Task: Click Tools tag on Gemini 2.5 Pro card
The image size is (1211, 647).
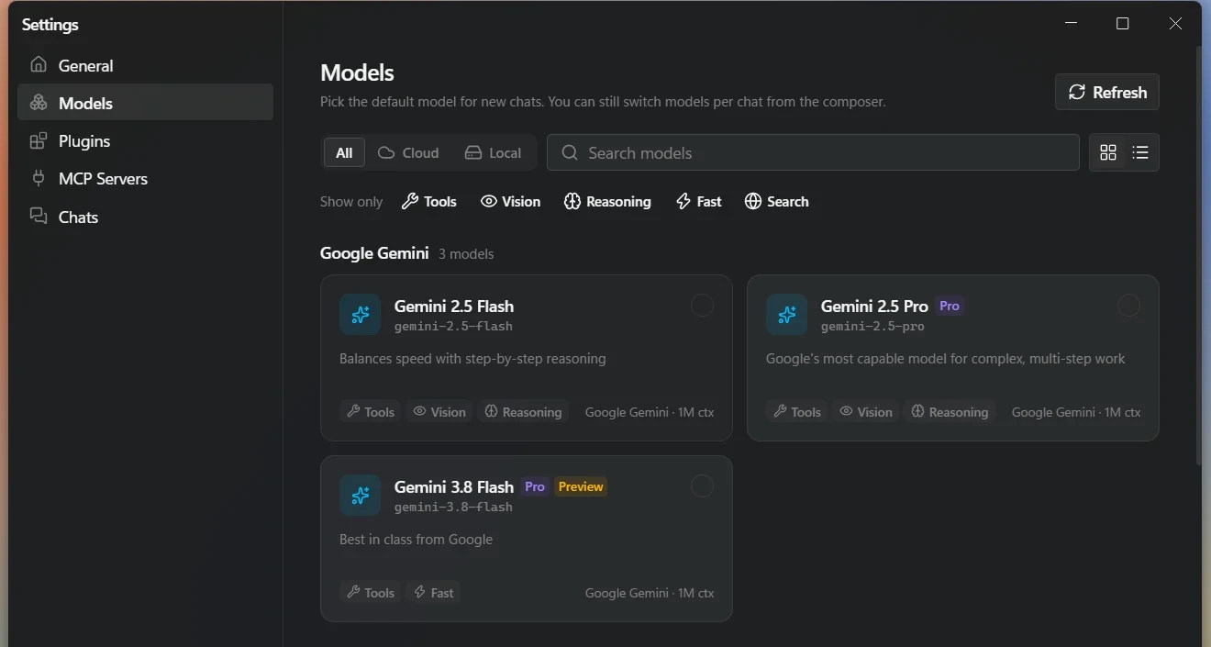Action: pyautogui.click(x=796, y=411)
